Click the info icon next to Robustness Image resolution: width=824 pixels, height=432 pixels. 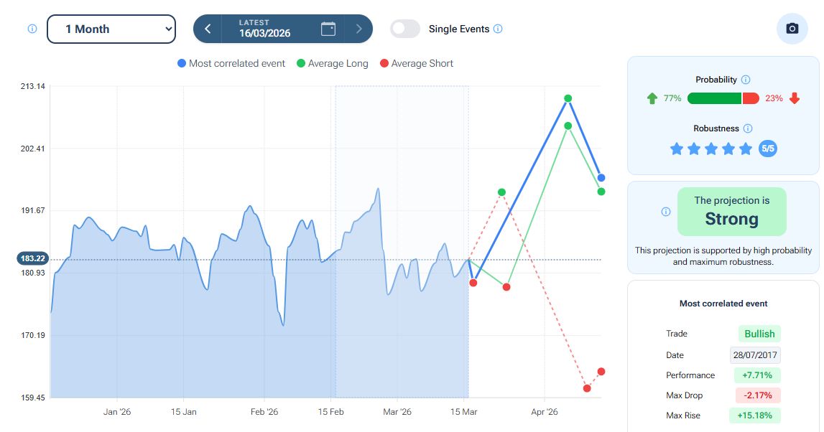pyautogui.click(x=748, y=128)
